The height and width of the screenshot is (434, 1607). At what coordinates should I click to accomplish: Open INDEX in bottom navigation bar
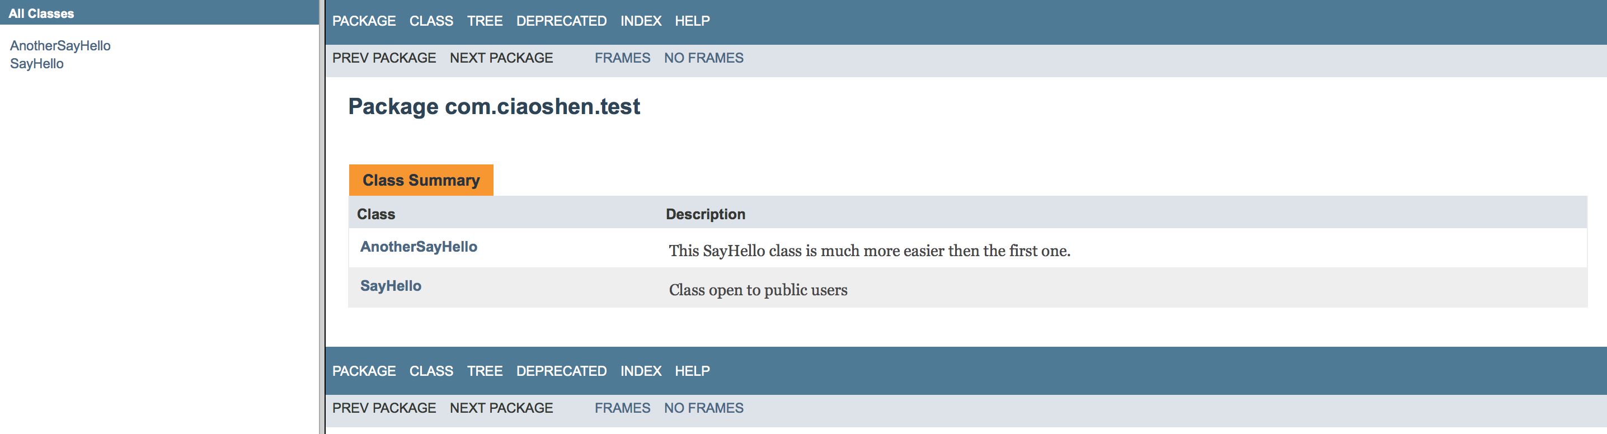[x=641, y=371]
